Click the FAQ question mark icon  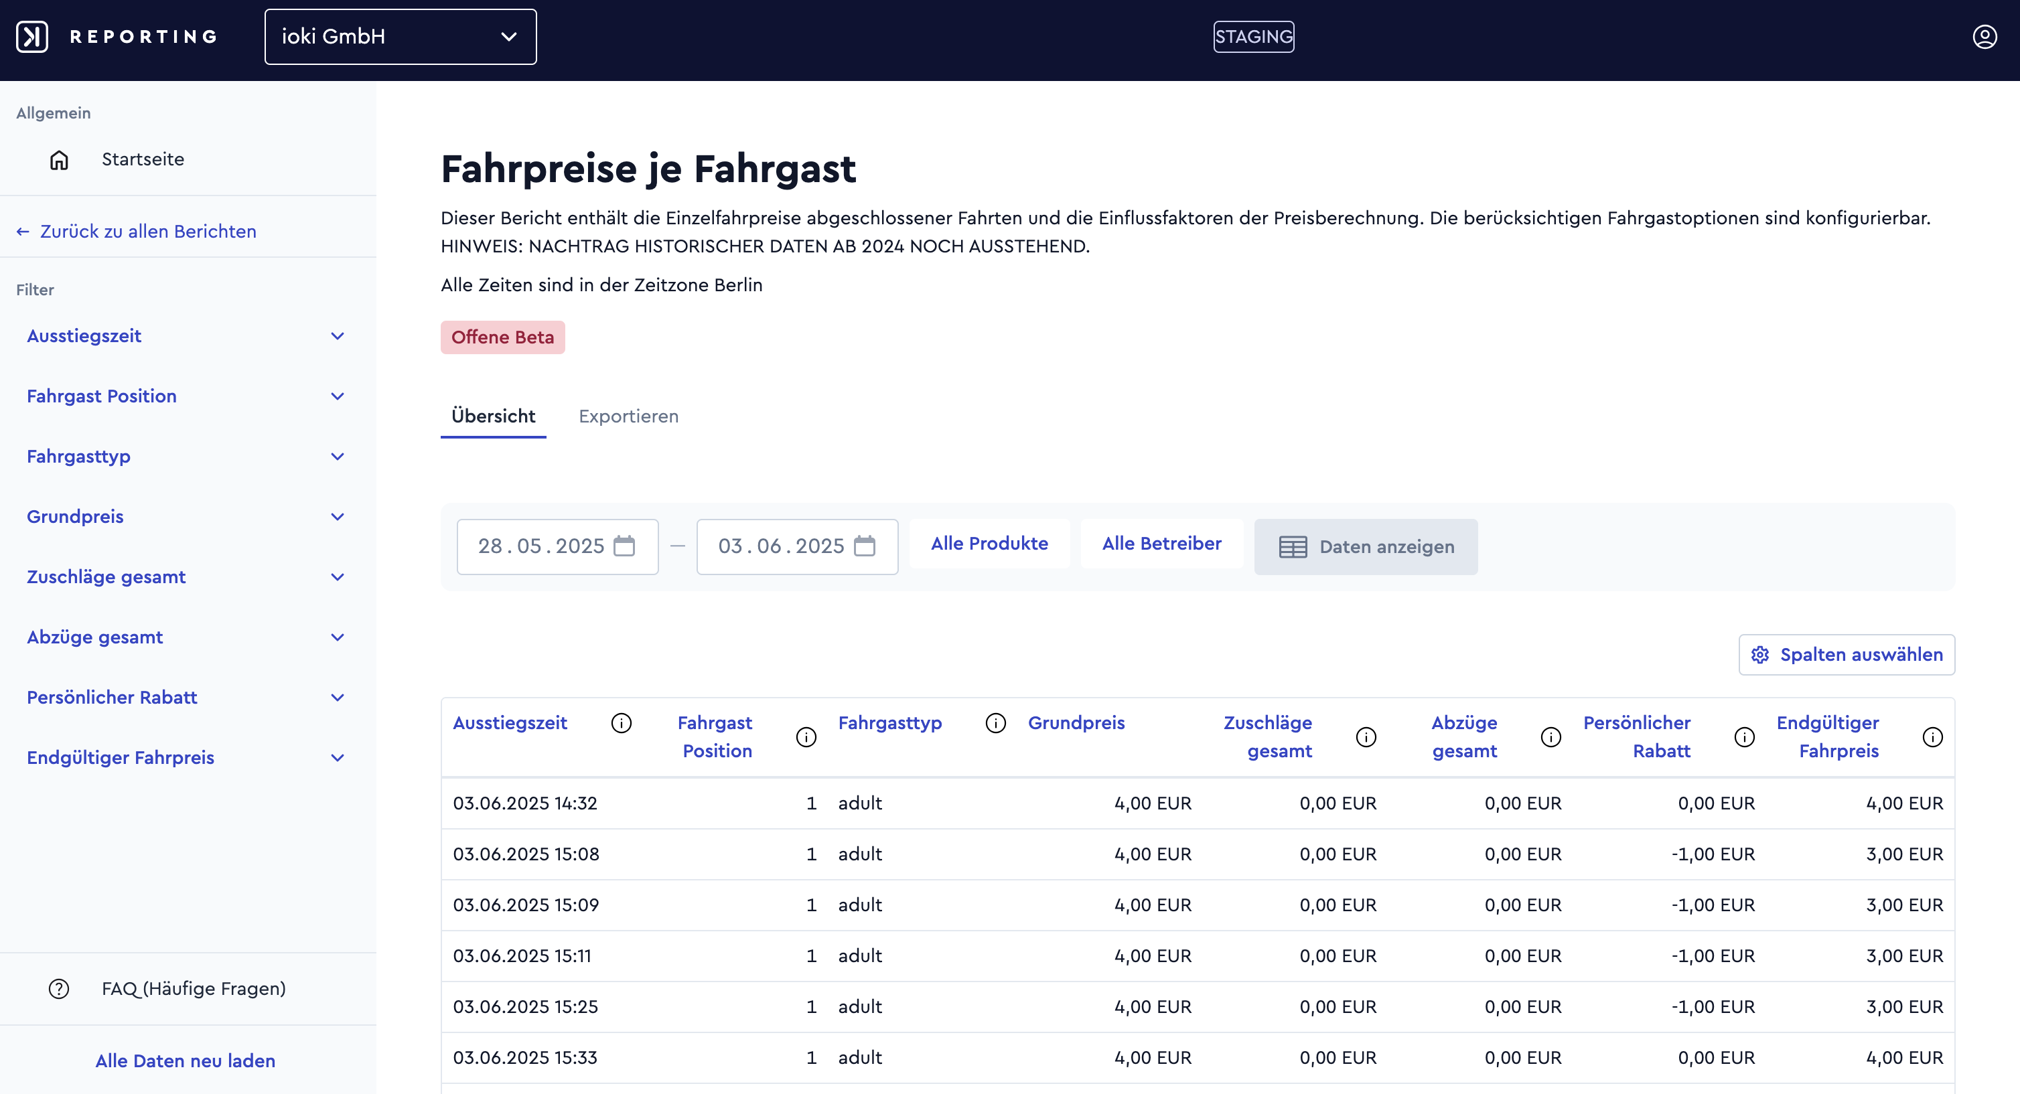[x=59, y=989]
